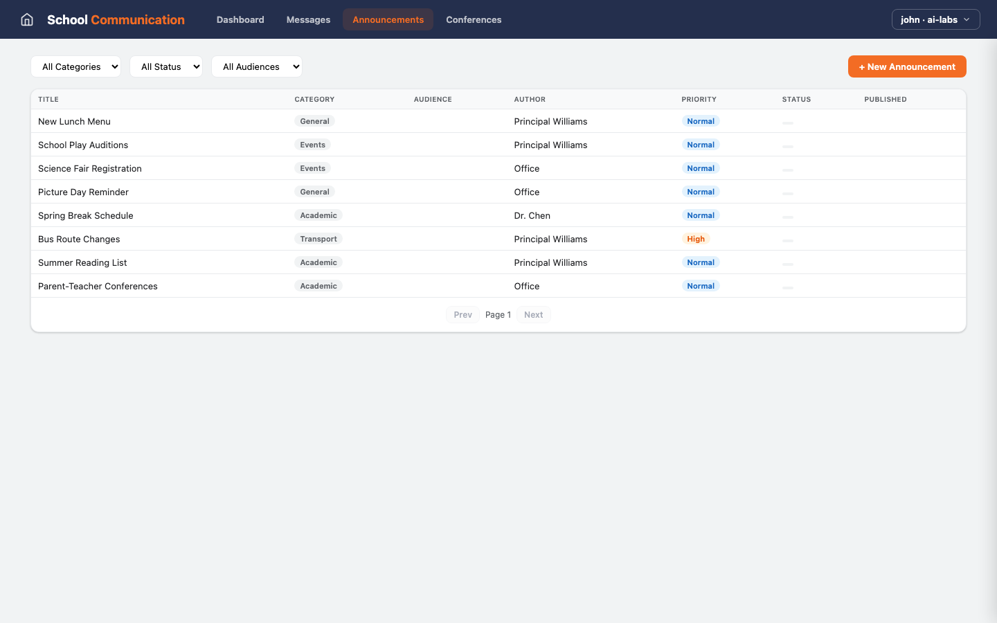Viewport: 997px width, 623px height.
Task: Go to the Conferences page
Action: pos(474,19)
